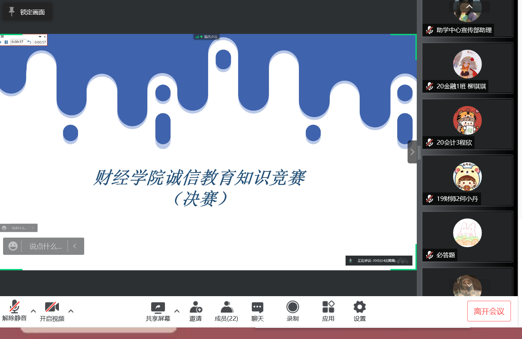This screenshot has height=339, width=522.
Task: Unmute microphone via 解除静音
Action: click(x=15, y=307)
